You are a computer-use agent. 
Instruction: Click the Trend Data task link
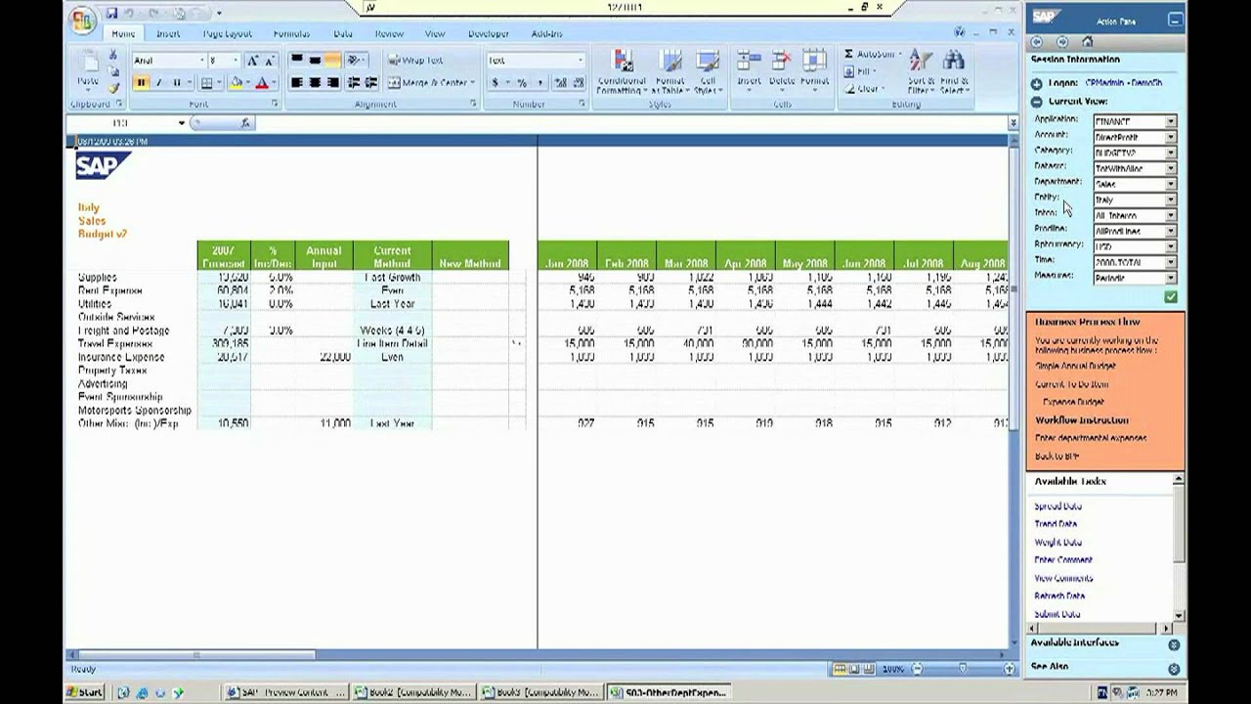pos(1056,524)
